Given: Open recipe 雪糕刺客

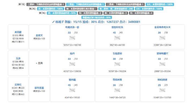Looking at the screenshot, I should [x=117, y=80].
